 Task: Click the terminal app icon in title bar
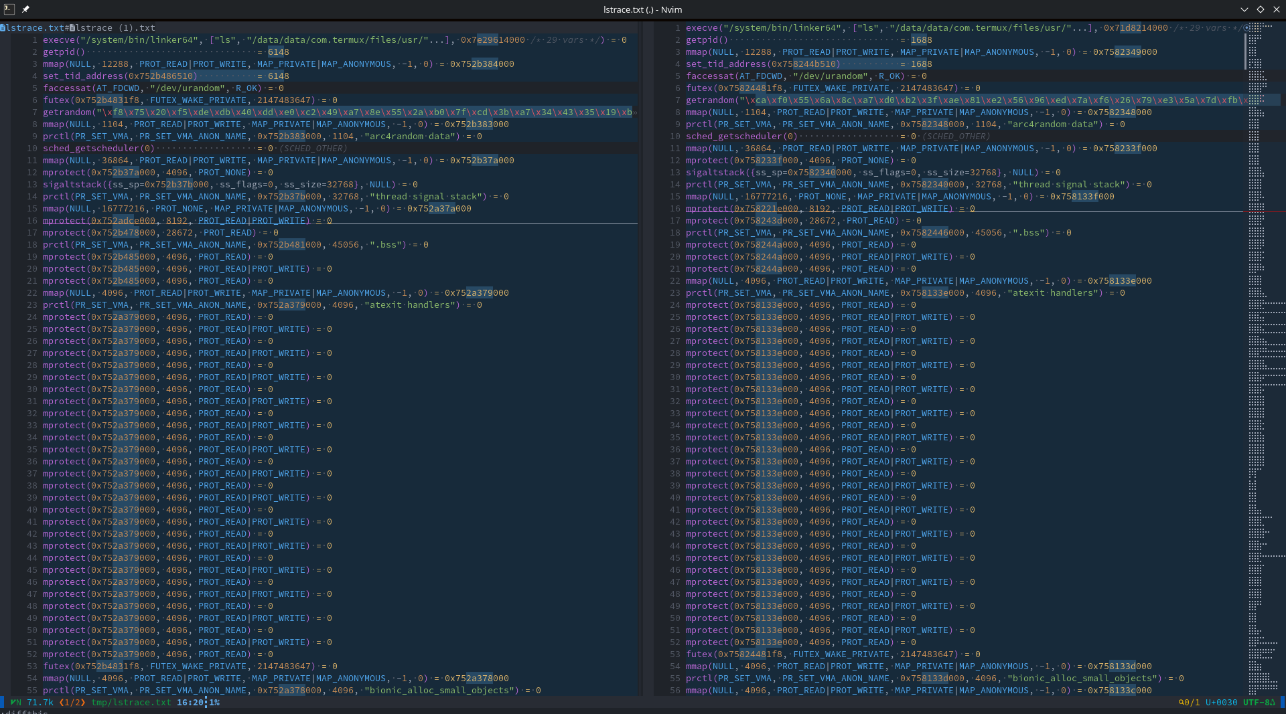point(9,9)
